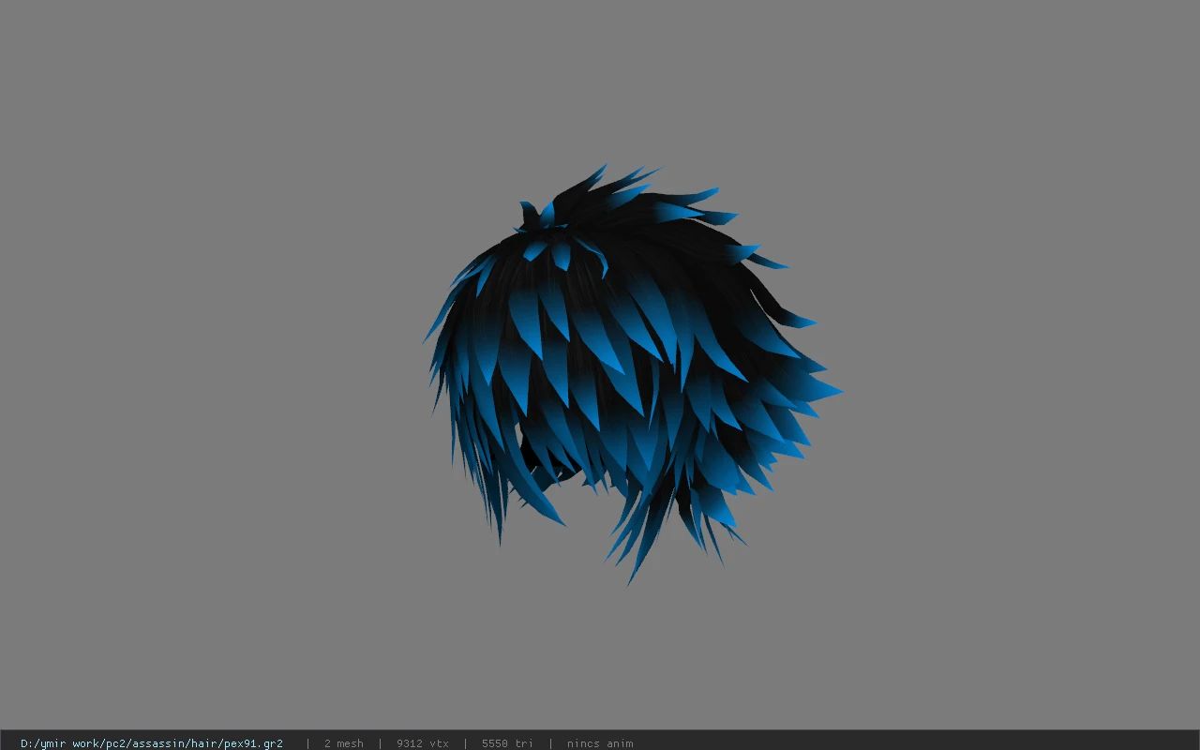Click the file path D:/ymir work/pc2/assassin/hair/pex91.gr2

152,743
